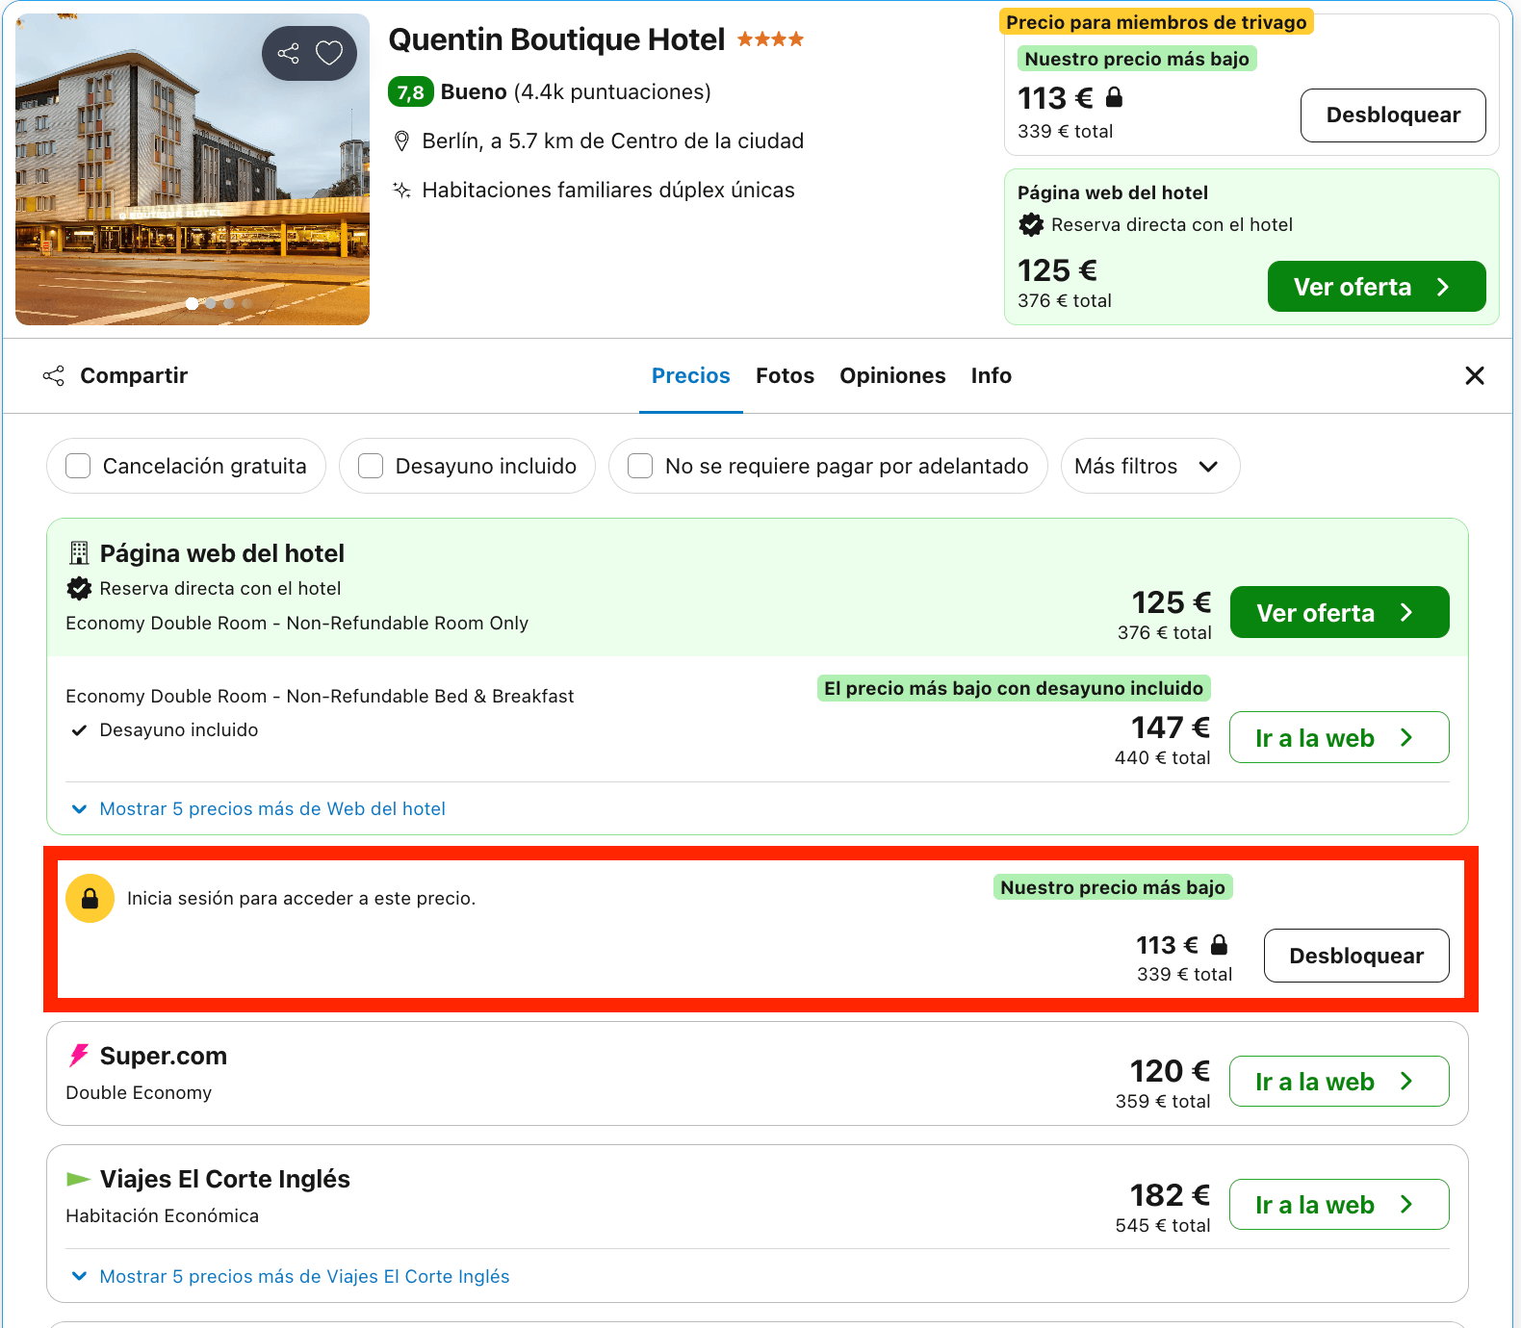Switch to the Precios tab

691,376
